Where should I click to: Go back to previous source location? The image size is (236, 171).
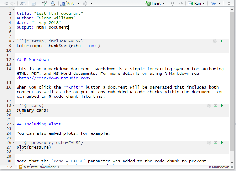coord(6,3)
